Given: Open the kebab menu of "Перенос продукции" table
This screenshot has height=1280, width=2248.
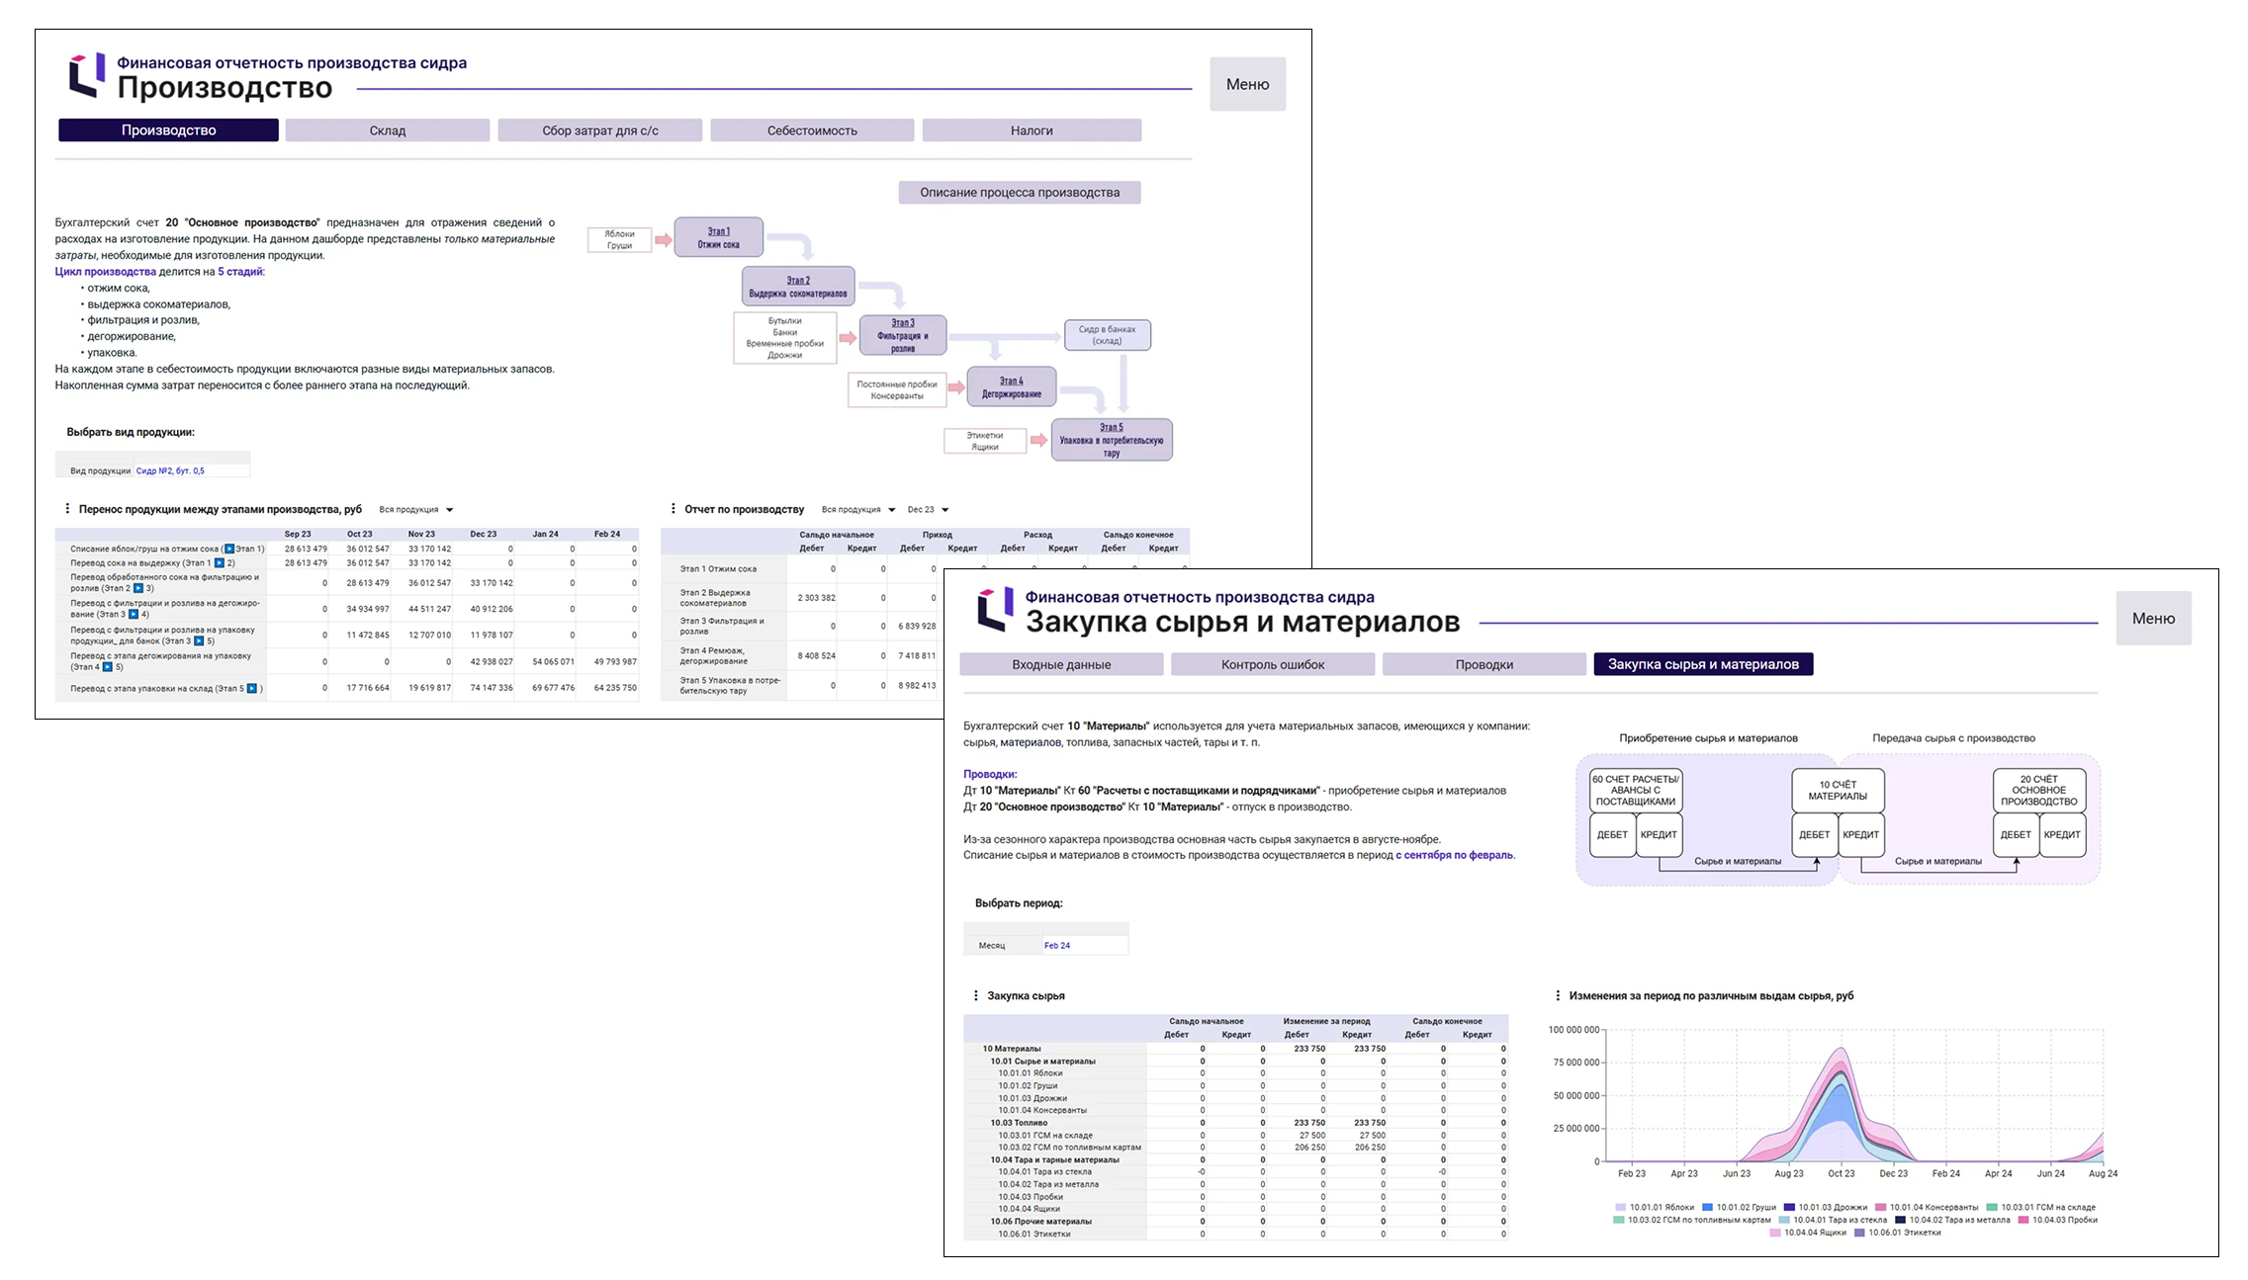Looking at the screenshot, I should point(67,509).
